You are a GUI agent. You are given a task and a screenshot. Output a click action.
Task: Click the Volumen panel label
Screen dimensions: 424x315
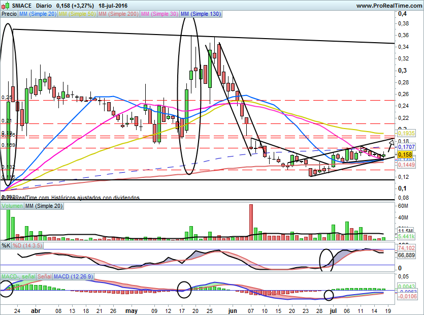click(x=13, y=206)
